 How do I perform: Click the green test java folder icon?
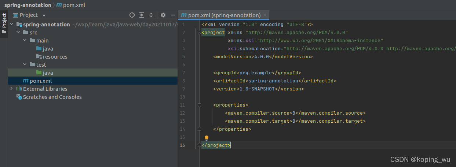[39, 73]
